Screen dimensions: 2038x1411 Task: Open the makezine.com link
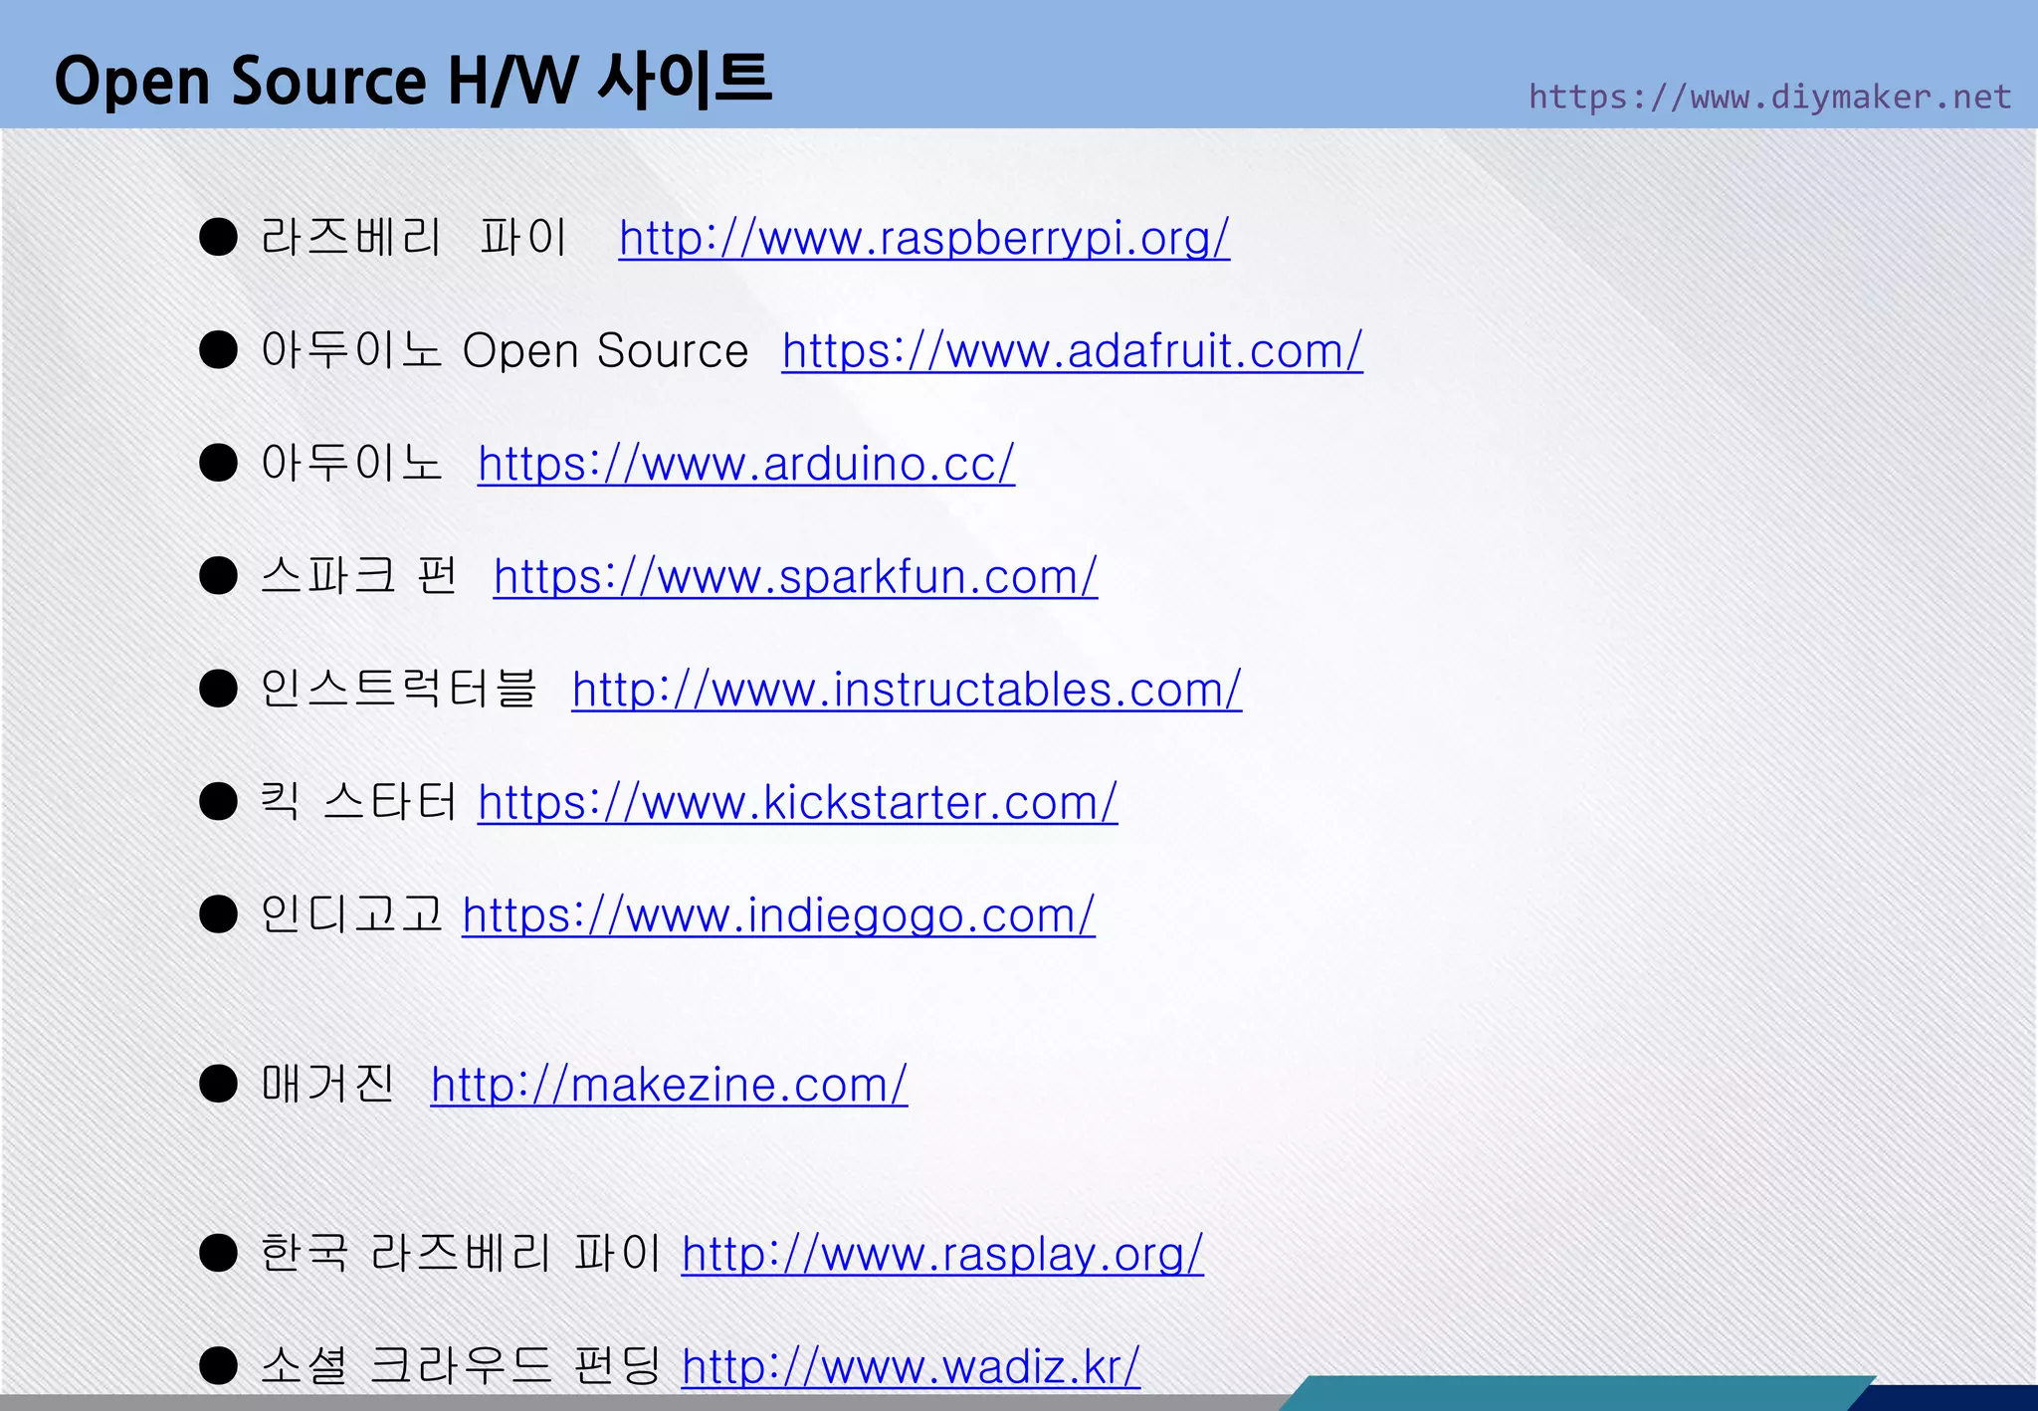click(669, 1085)
